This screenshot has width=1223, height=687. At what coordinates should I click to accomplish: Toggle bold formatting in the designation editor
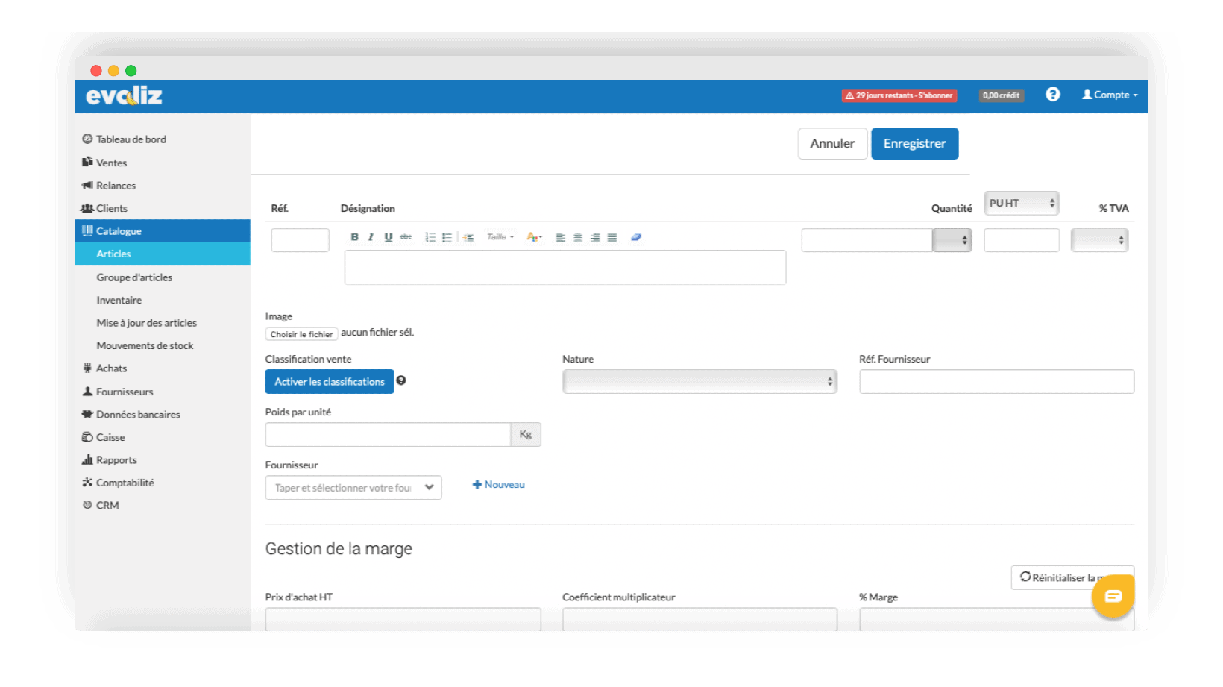pos(354,237)
